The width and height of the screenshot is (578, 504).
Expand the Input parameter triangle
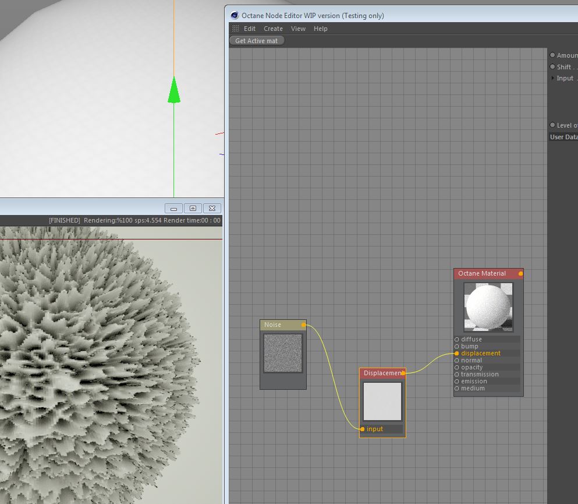552,78
